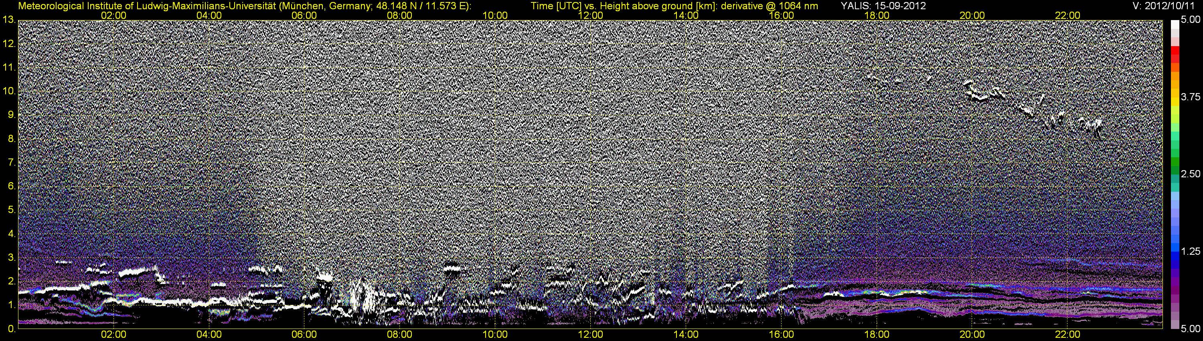Click the 2 km height axis label
Screen dimensions: 1203x341
pos(11,281)
